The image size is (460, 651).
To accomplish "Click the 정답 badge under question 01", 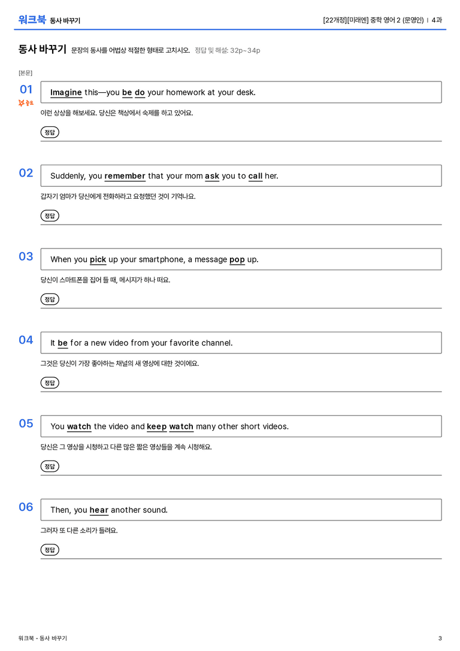I will tap(50, 132).
